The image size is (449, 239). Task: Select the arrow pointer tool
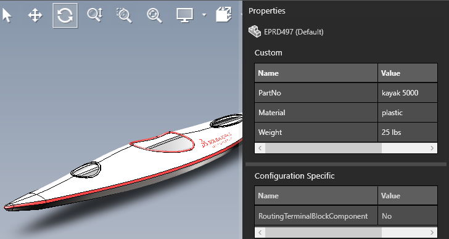[x=7, y=15]
